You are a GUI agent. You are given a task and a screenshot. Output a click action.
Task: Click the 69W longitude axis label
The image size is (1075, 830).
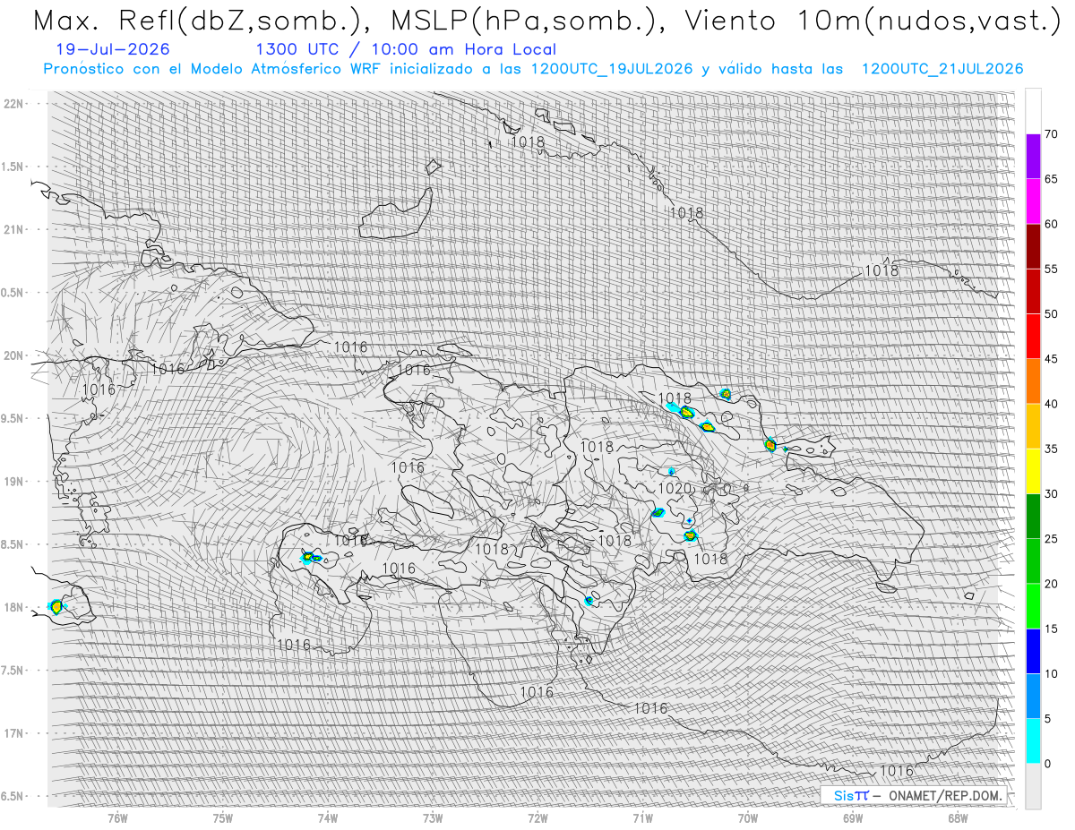pyautogui.click(x=853, y=818)
